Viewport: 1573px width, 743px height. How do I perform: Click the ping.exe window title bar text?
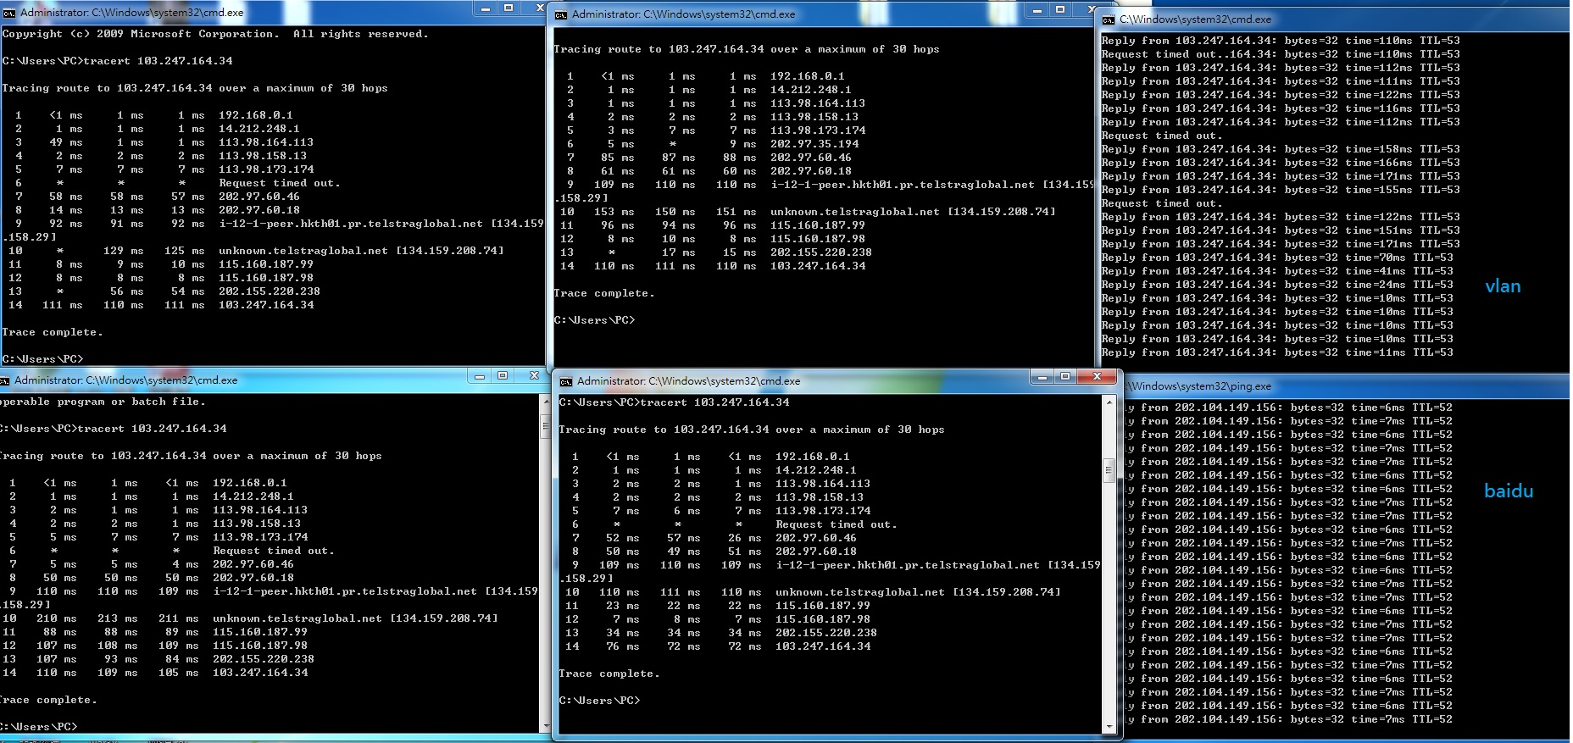(x=1199, y=386)
